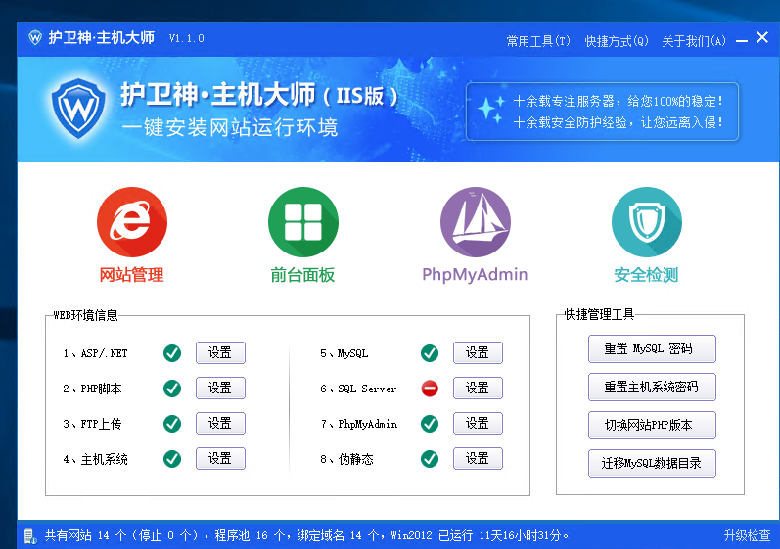
Task: Click the PhpMyAdmin purple label
Action: [475, 274]
